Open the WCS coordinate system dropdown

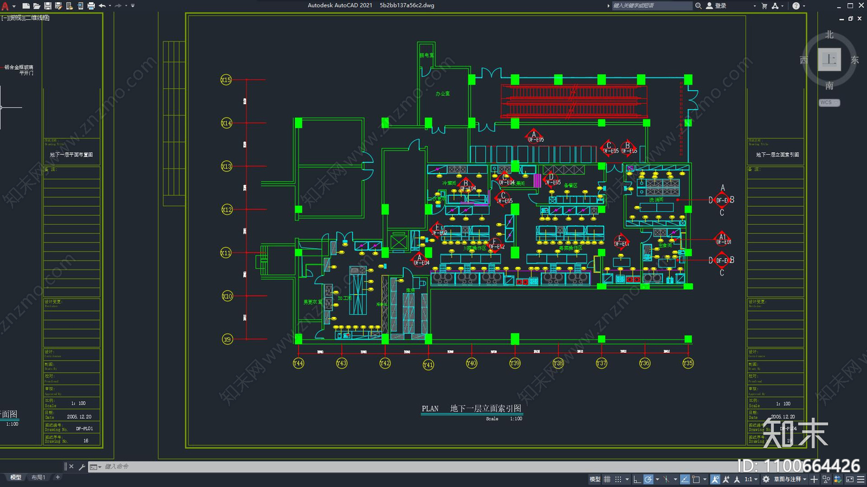click(x=829, y=102)
